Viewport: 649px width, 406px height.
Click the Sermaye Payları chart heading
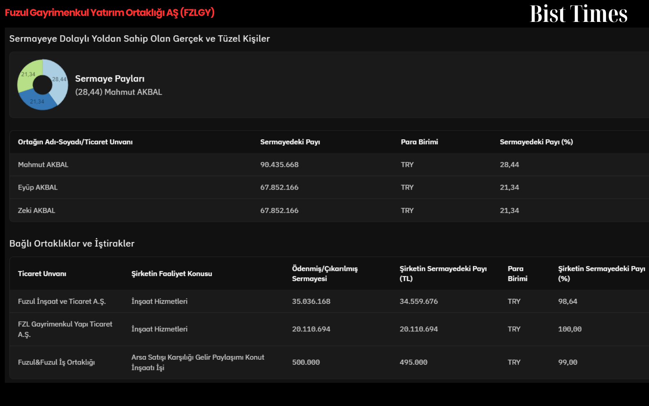pos(110,79)
